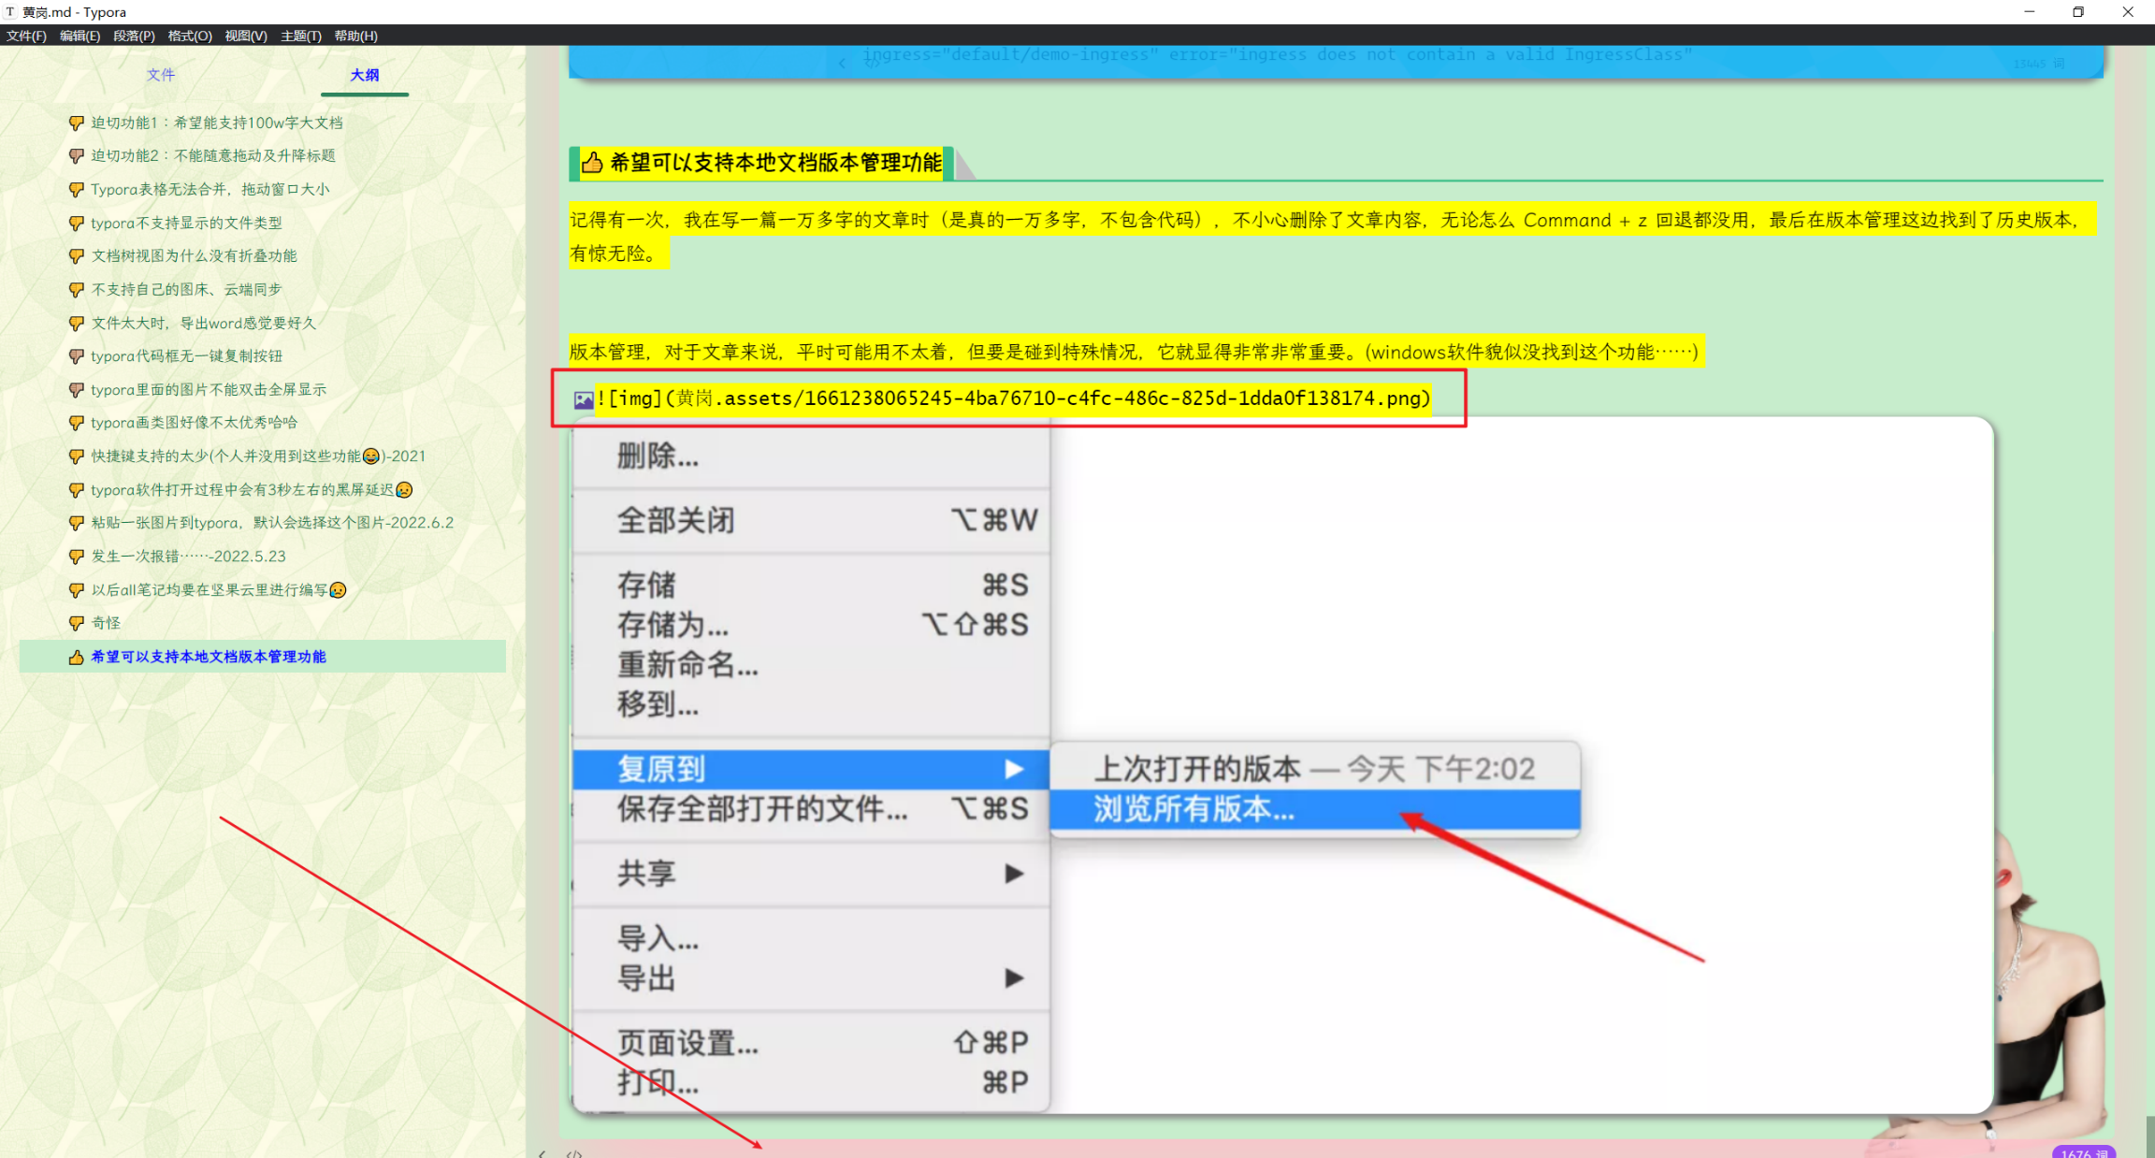Select outline item 不支持自己的图床、云端同步
The width and height of the screenshot is (2155, 1158).
click(186, 289)
